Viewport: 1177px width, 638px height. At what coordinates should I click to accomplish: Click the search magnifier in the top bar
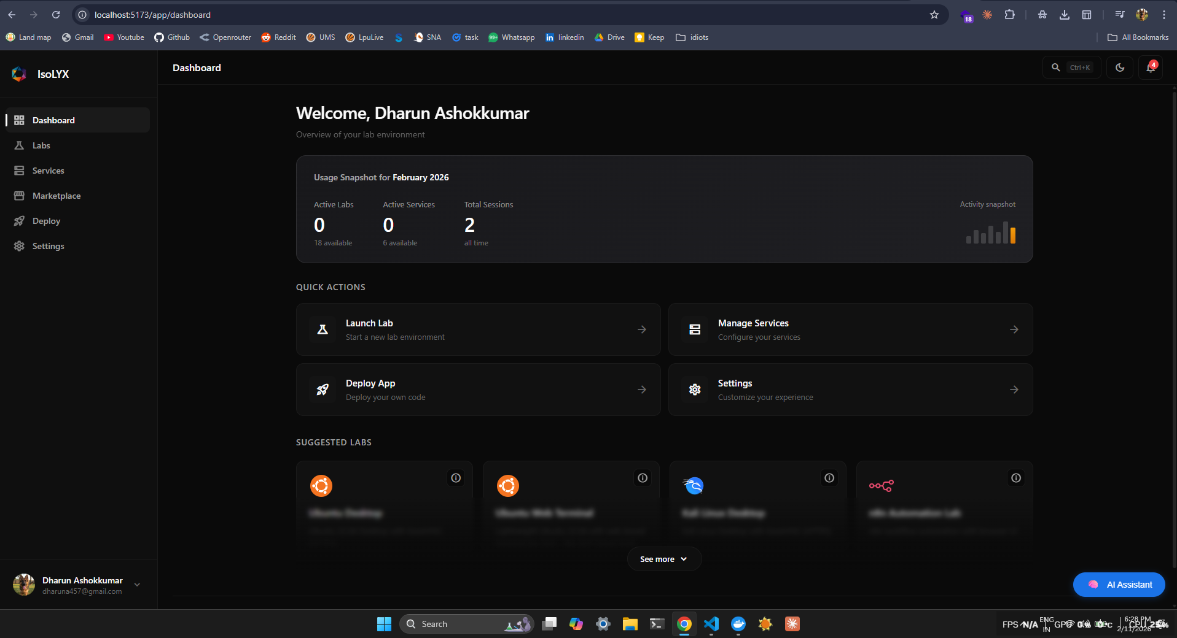(1055, 67)
